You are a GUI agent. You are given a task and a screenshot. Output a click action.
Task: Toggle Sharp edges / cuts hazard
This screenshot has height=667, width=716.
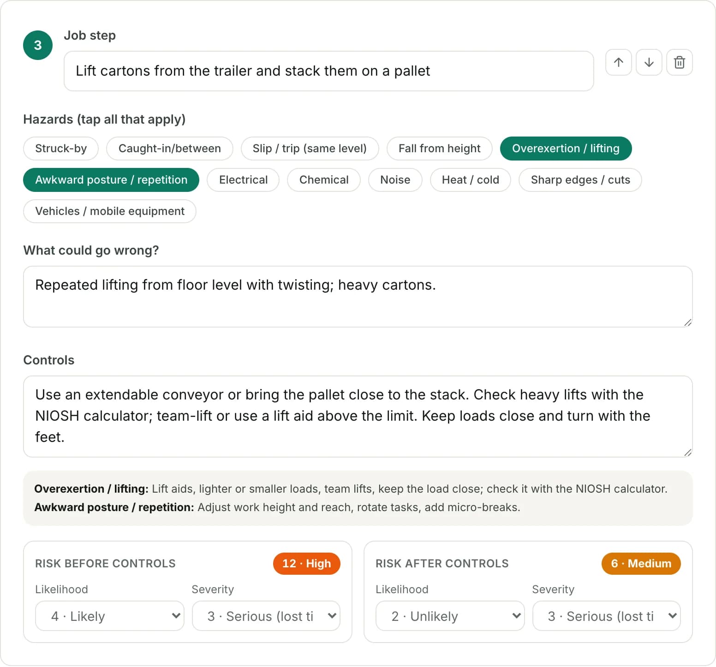point(580,180)
